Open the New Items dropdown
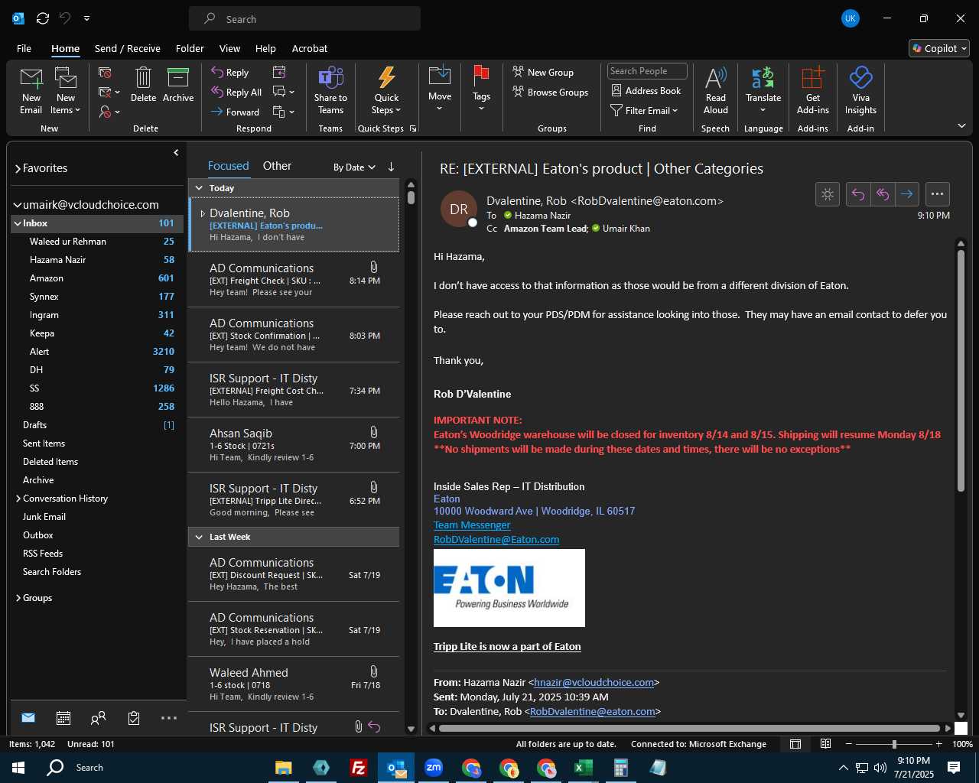This screenshot has width=979, height=783. [x=66, y=90]
